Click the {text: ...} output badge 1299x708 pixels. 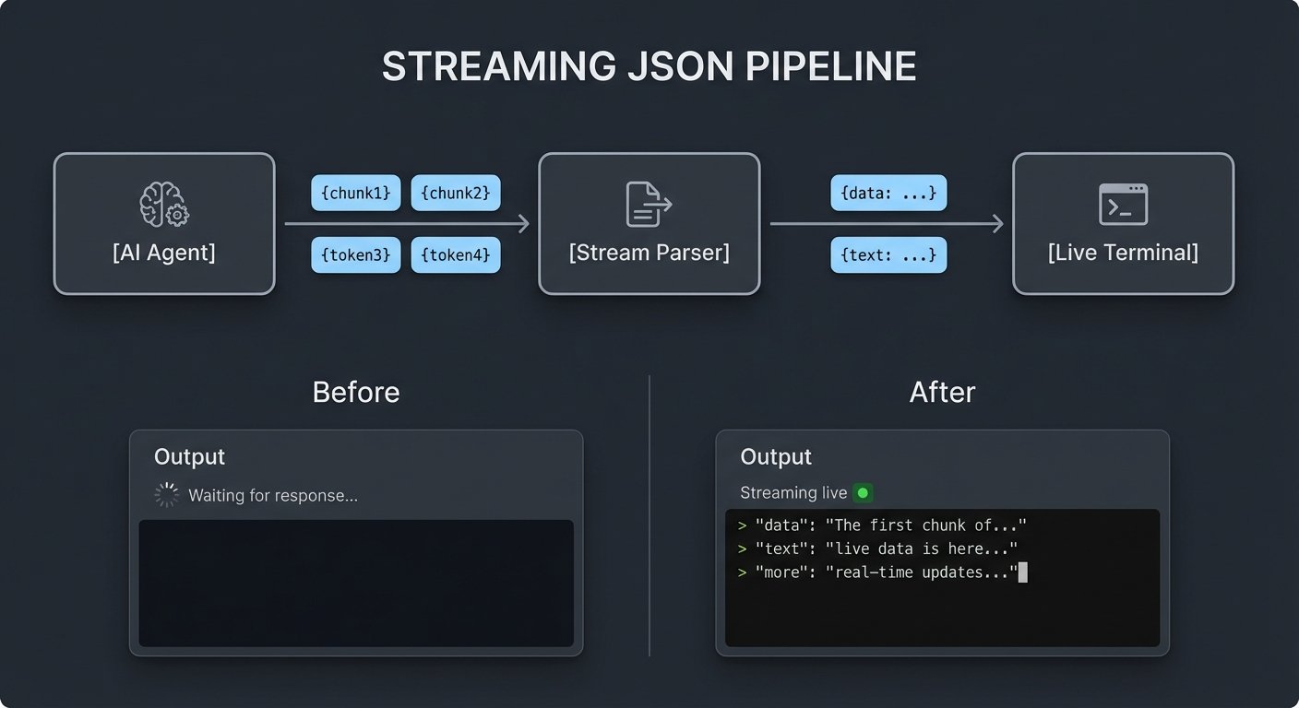888,255
